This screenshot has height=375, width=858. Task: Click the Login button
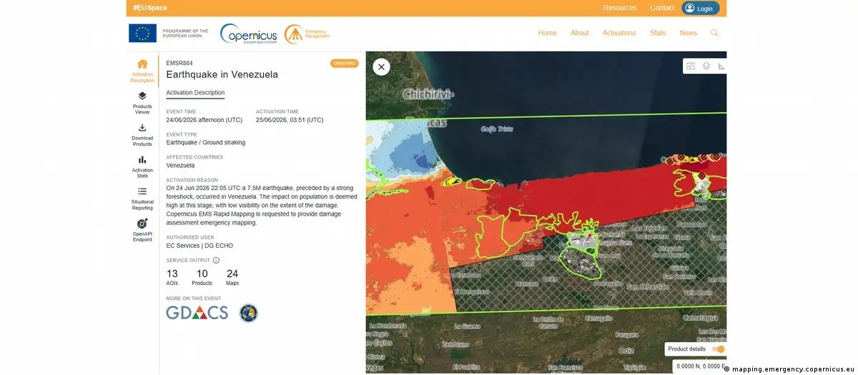(x=701, y=9)
